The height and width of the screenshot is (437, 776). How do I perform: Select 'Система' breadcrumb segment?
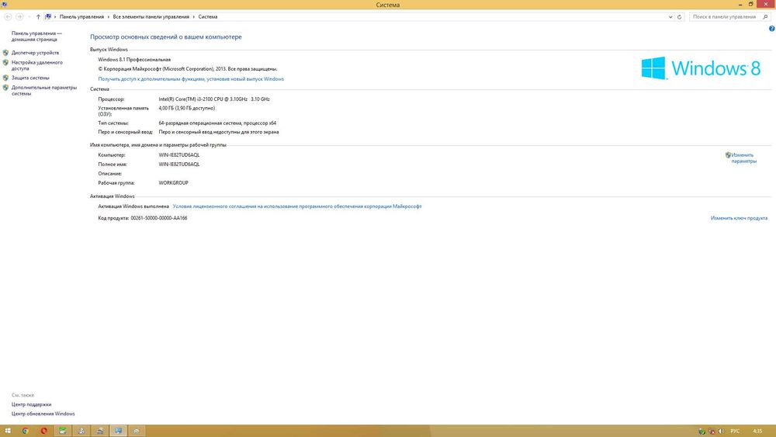point(208,17)
